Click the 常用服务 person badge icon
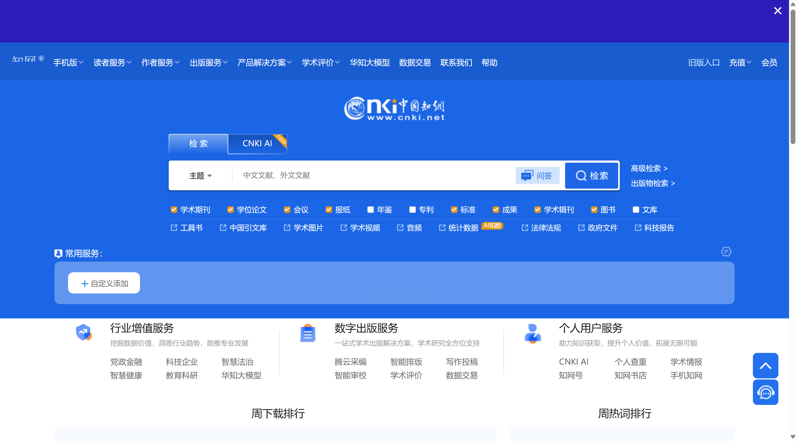The width and height of the screenshot is (797, 441). click(58, 253)
